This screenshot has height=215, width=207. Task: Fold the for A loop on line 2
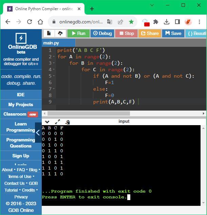click(54, 57)
